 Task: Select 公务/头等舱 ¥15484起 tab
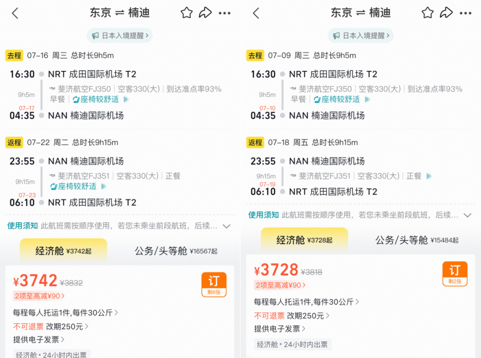click(417, 240)
